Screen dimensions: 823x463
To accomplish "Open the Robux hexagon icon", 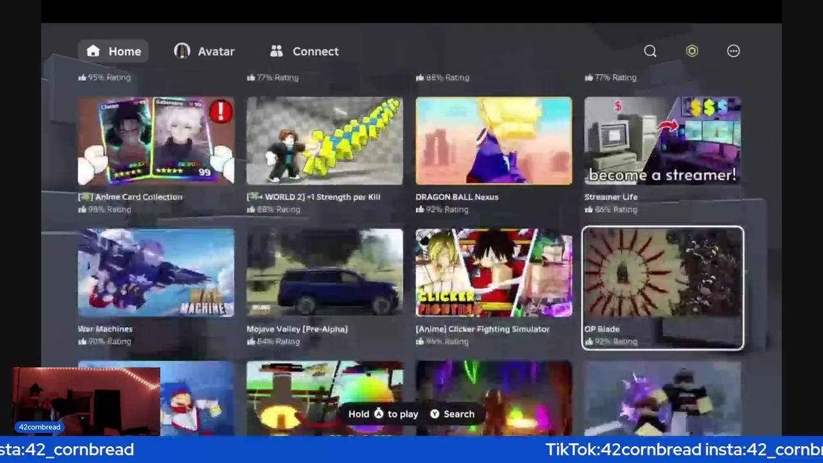I will [x=692, y=51].
